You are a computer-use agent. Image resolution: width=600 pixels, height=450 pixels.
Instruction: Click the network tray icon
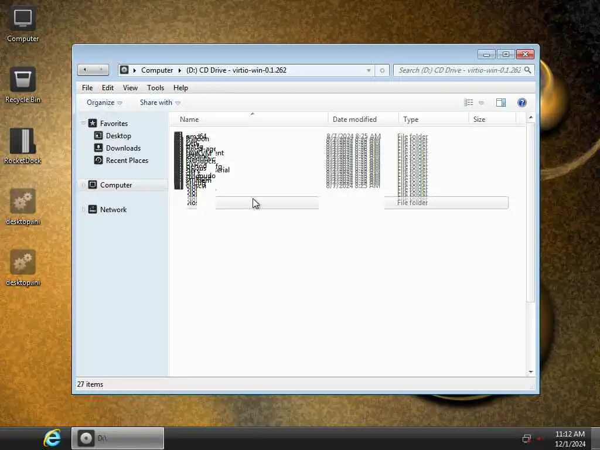(x=527, y=438)
